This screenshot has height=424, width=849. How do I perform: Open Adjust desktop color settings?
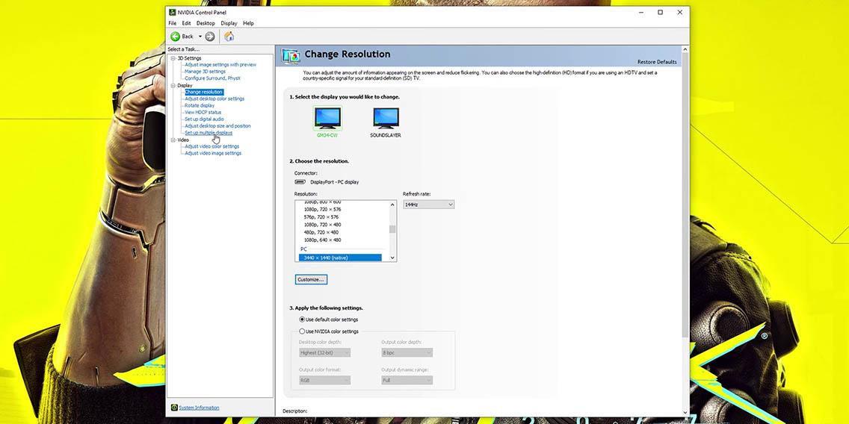(x=214, y=99)
